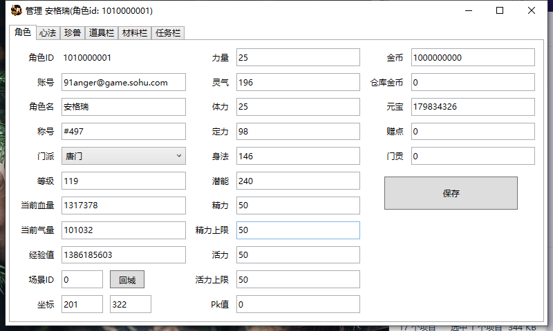The height and width of the screenshot is (331, 553).
Task: Click the 定力 field showing 98
Action: point(298,131)
